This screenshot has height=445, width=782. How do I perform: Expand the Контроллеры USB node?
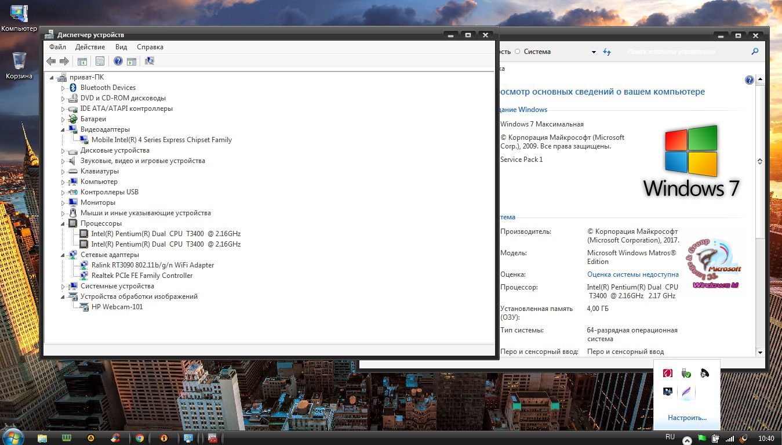click(x=63, y=192)
